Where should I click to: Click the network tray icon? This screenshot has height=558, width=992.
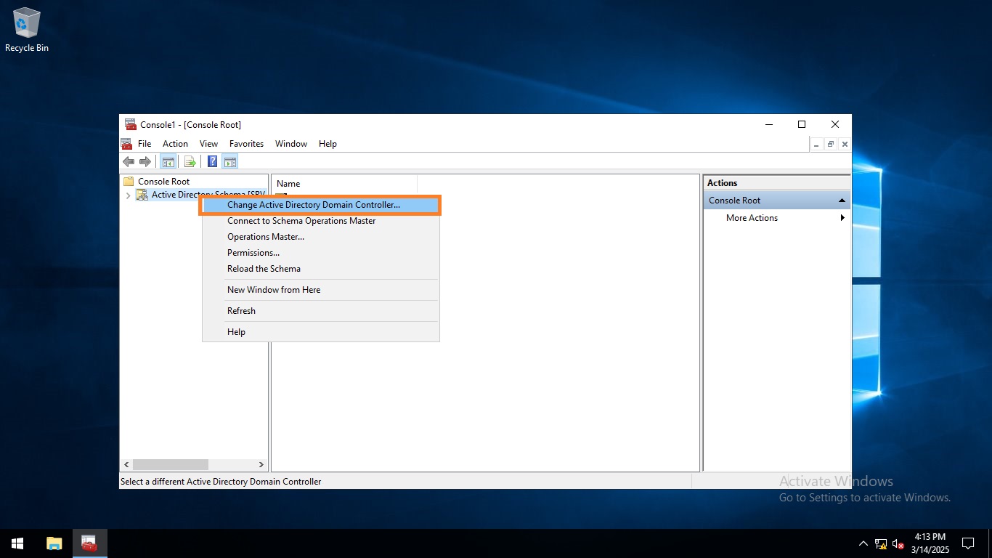click(881, 543)
